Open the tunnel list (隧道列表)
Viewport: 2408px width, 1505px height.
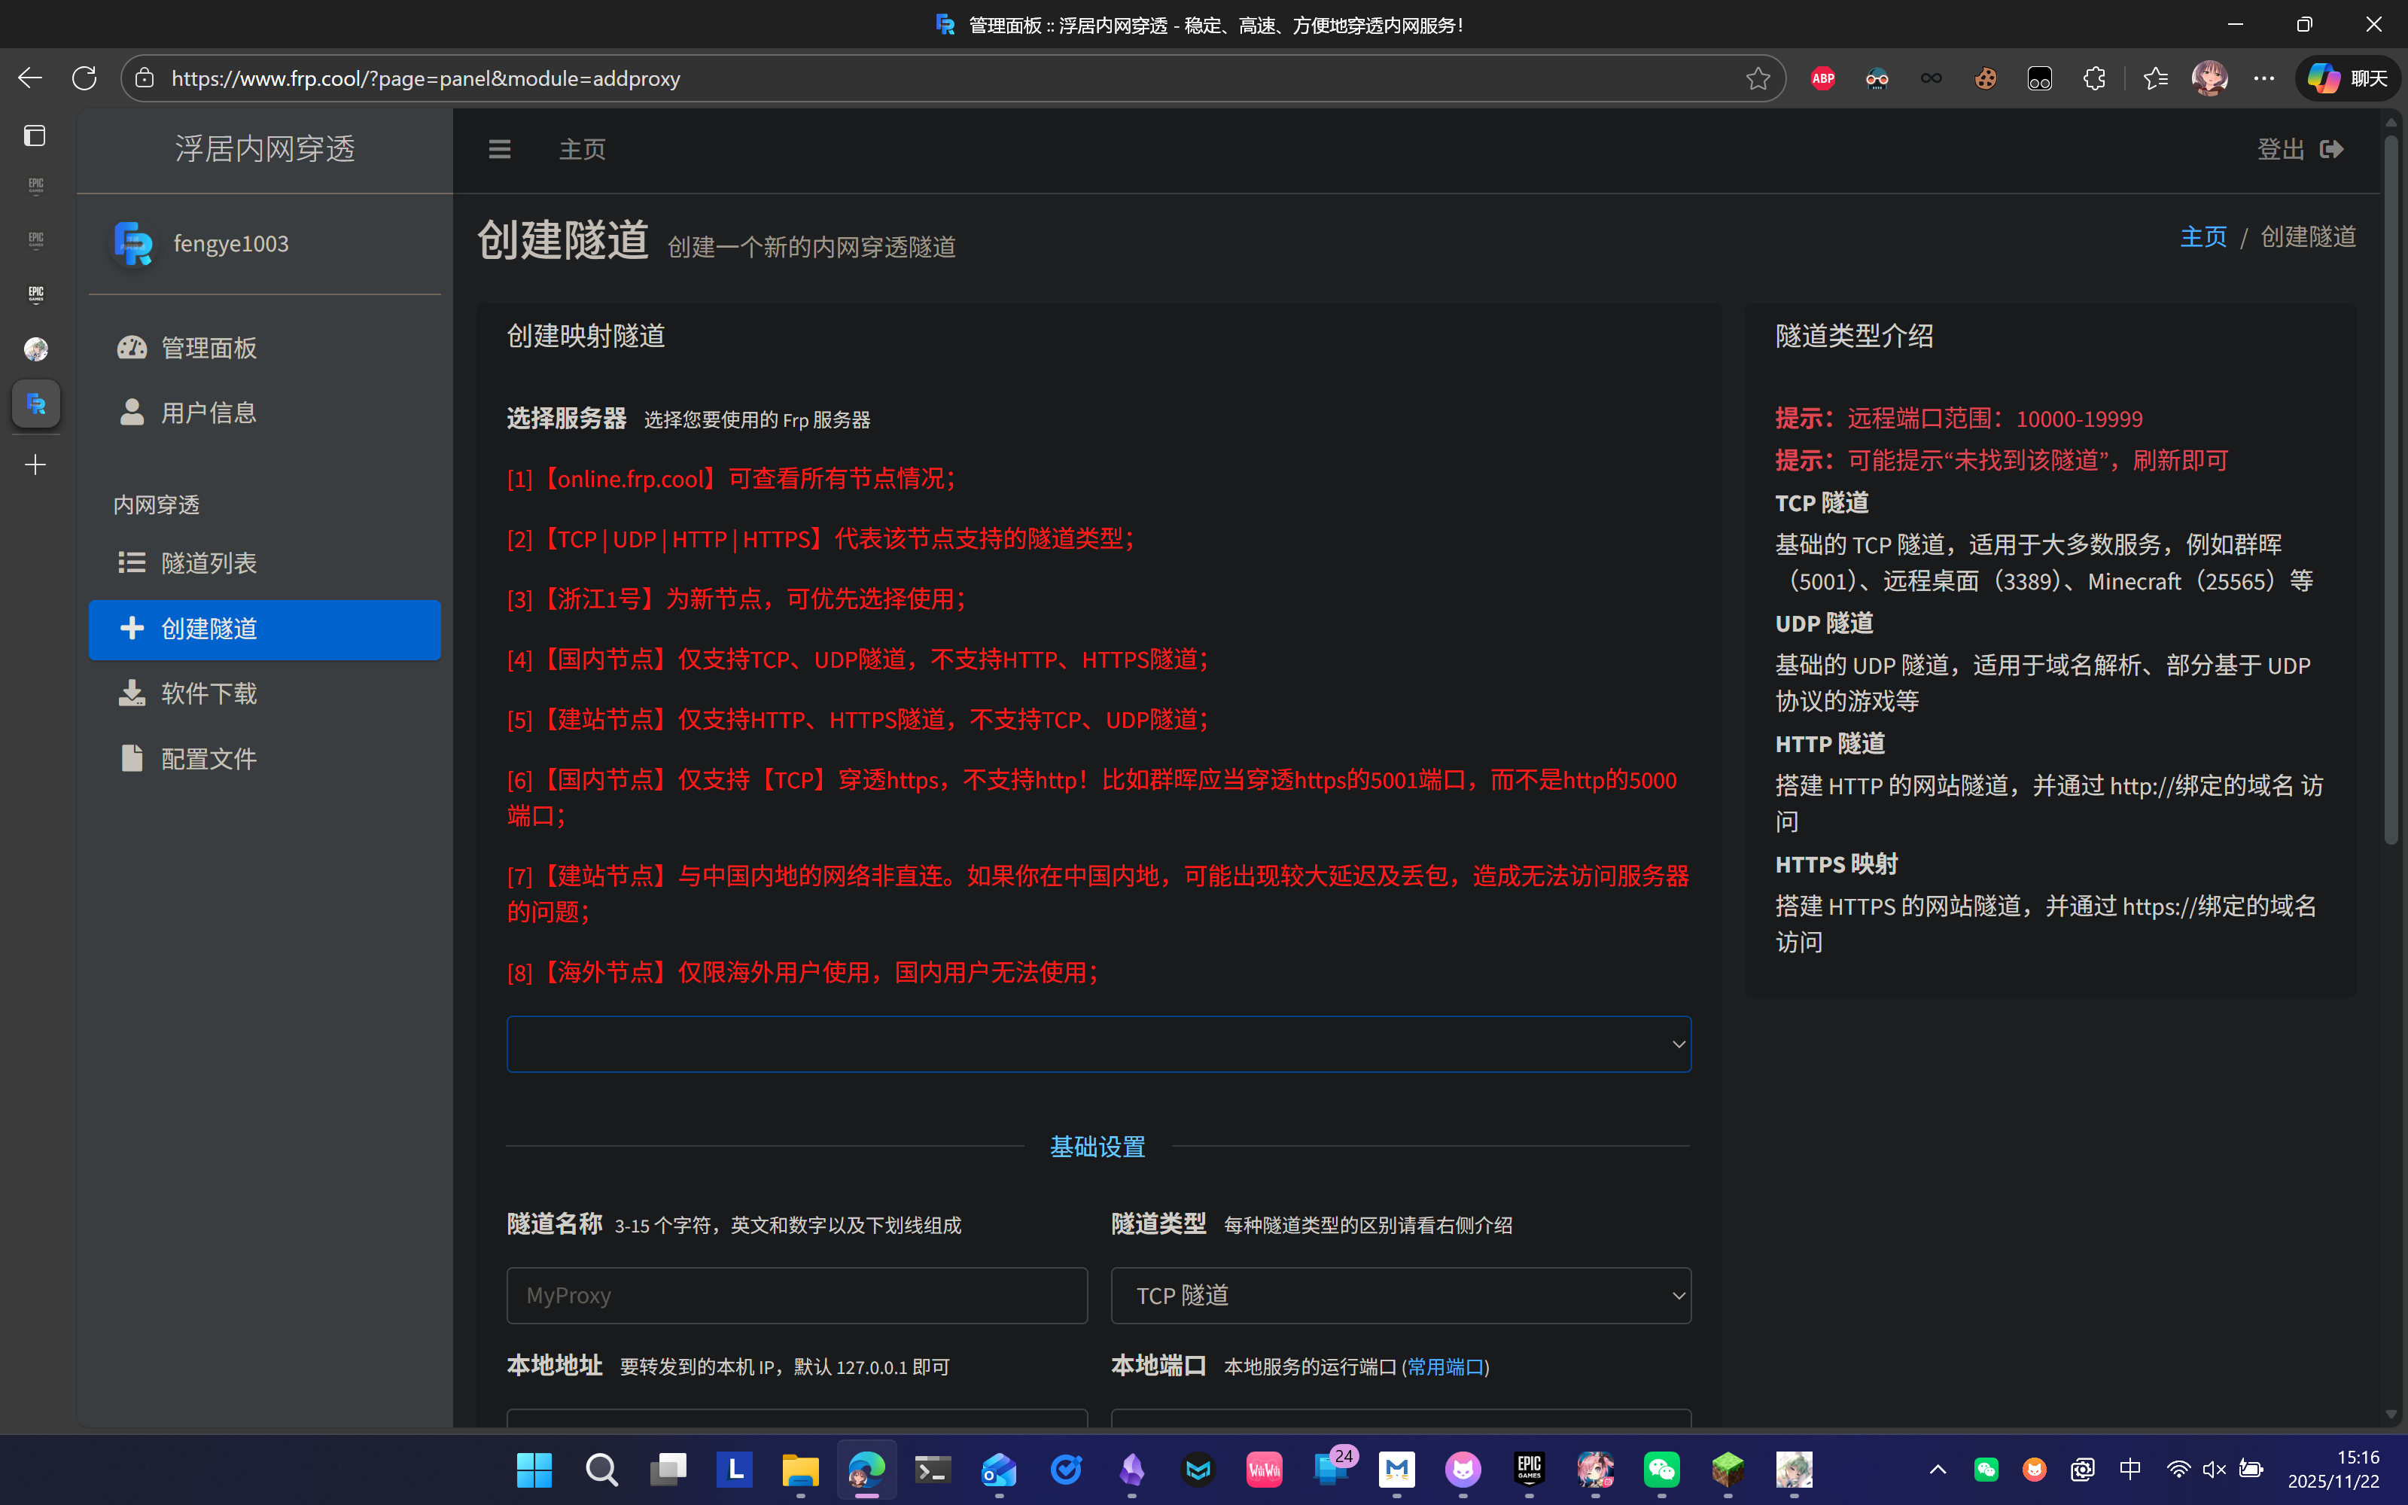[x=209, y=563]
